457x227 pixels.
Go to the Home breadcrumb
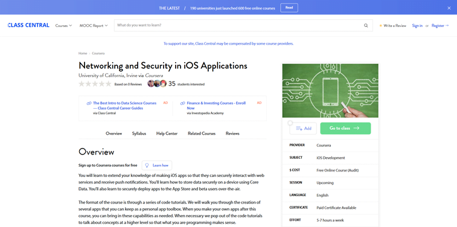click(x=83, y=53)
